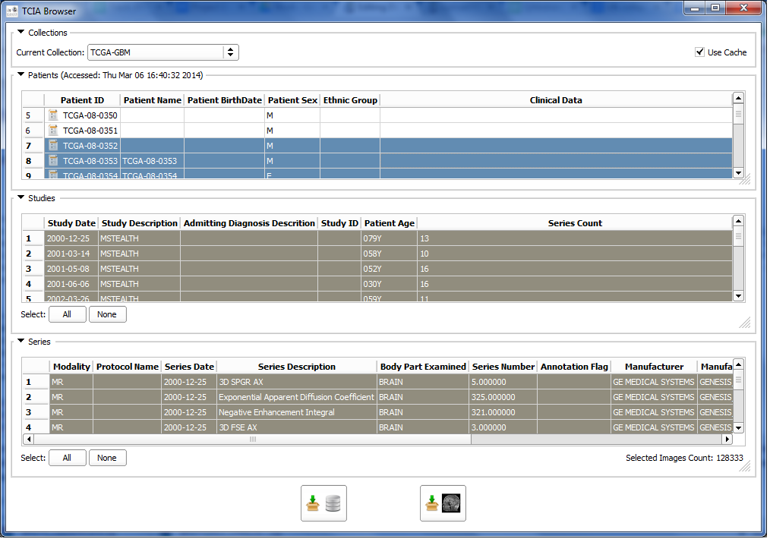Click the patient icon beside TCGA-08-0351
Image resolution: width=770 pixels, height=539 pixels.
pyautogui.click(x=53, y=131)
